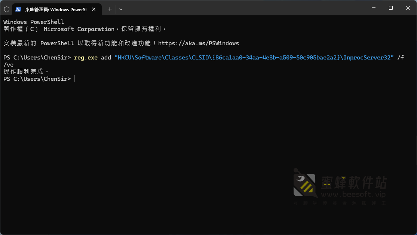Select the Windows PowerShell administrator tab
Screen dimensions: 417x235
(x=56, y=9)
